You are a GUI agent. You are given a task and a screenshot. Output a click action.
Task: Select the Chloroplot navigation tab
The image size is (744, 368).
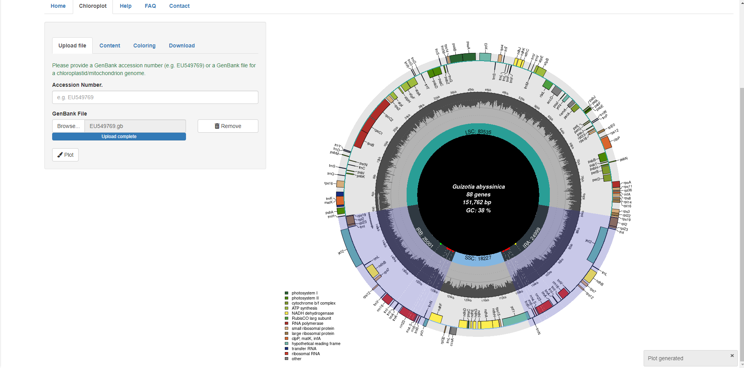click(93, 6)
